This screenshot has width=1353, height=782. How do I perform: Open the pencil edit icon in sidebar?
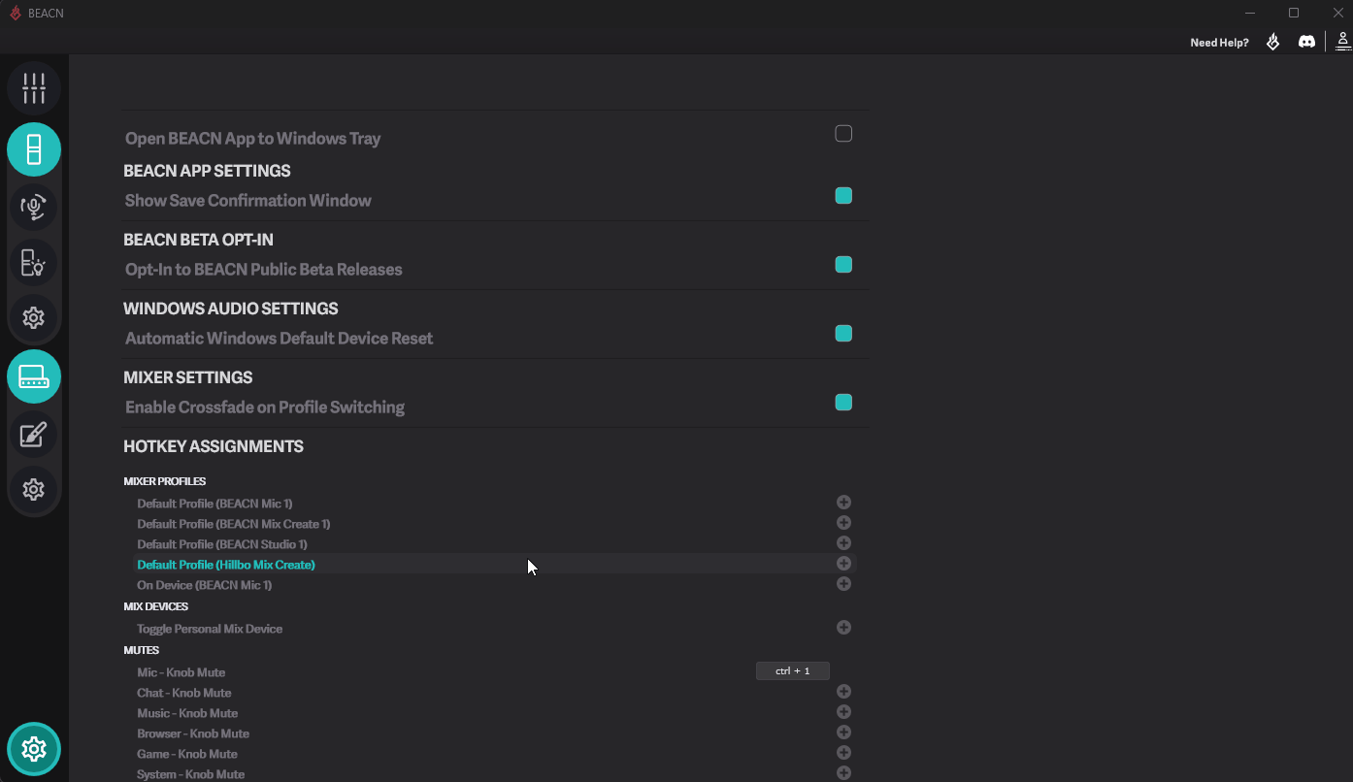pyautogui.click(x=34, y=434)
